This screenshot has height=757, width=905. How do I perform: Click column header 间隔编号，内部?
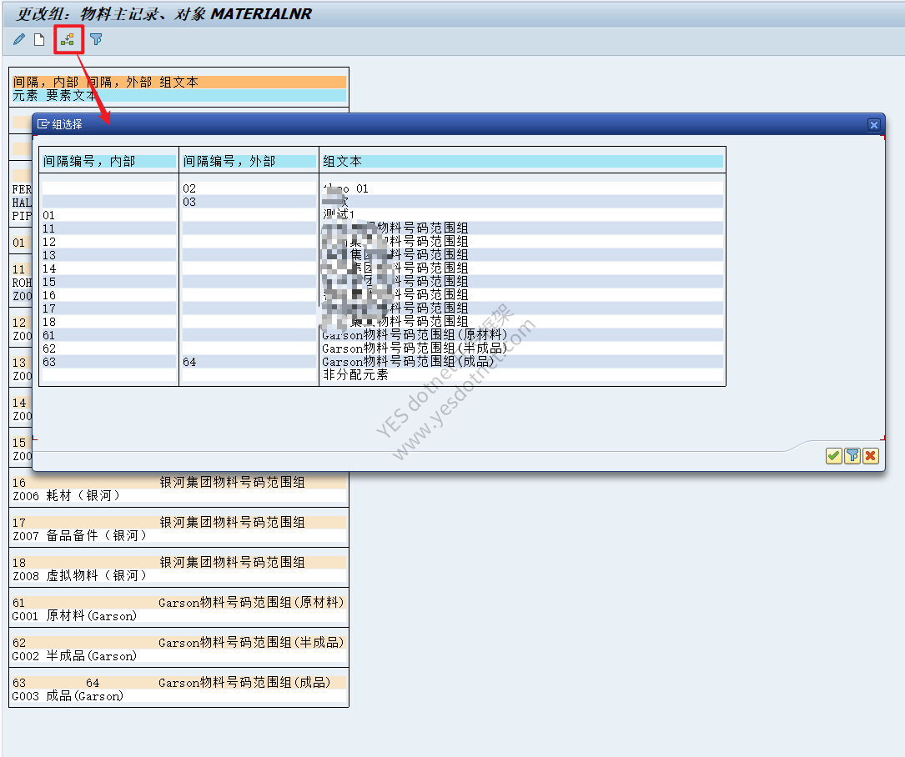109,162
